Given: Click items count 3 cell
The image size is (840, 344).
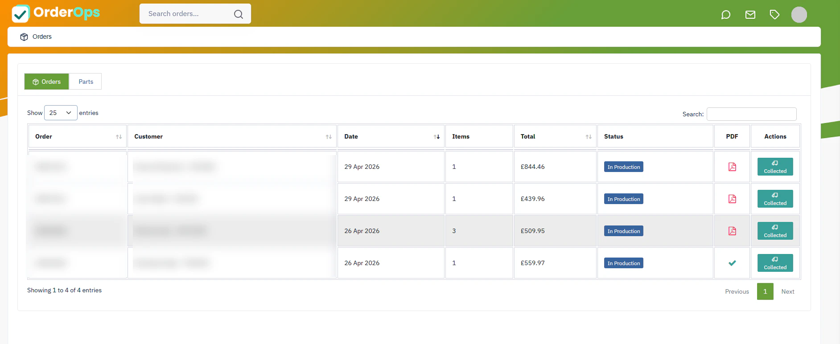Looking at the screenshot, I should point(479,231).
